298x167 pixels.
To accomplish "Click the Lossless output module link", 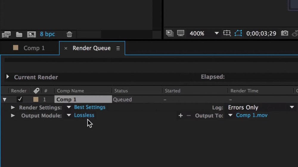I will pyautogui.click(x=84, y=115).
